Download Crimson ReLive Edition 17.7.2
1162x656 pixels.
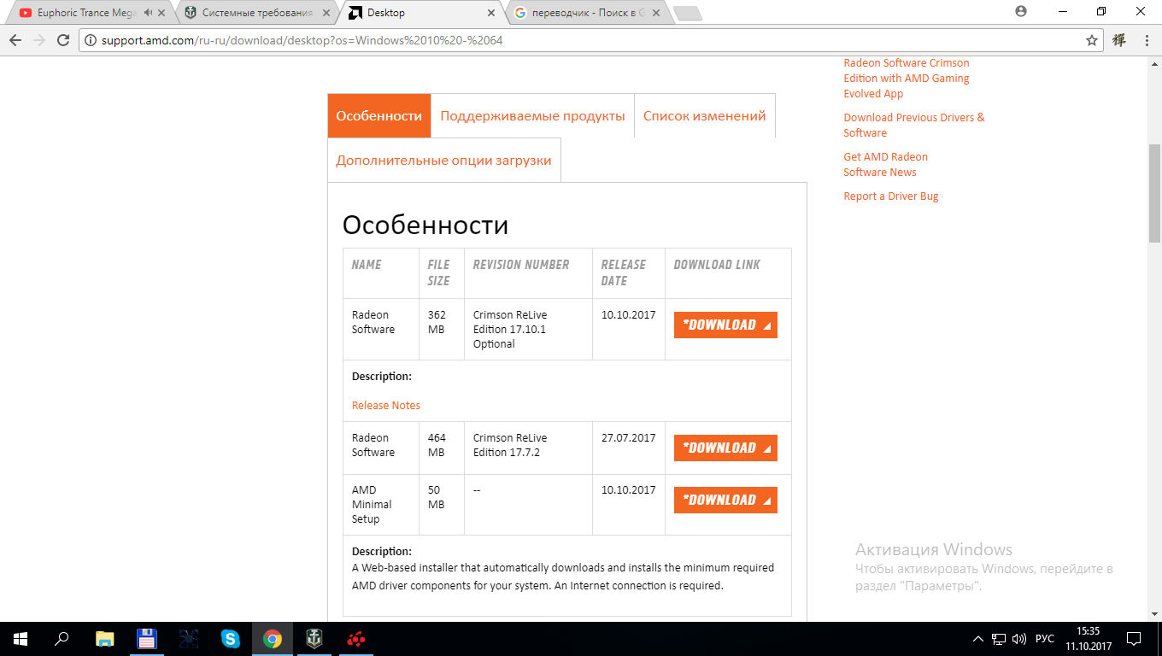(725, 448)
